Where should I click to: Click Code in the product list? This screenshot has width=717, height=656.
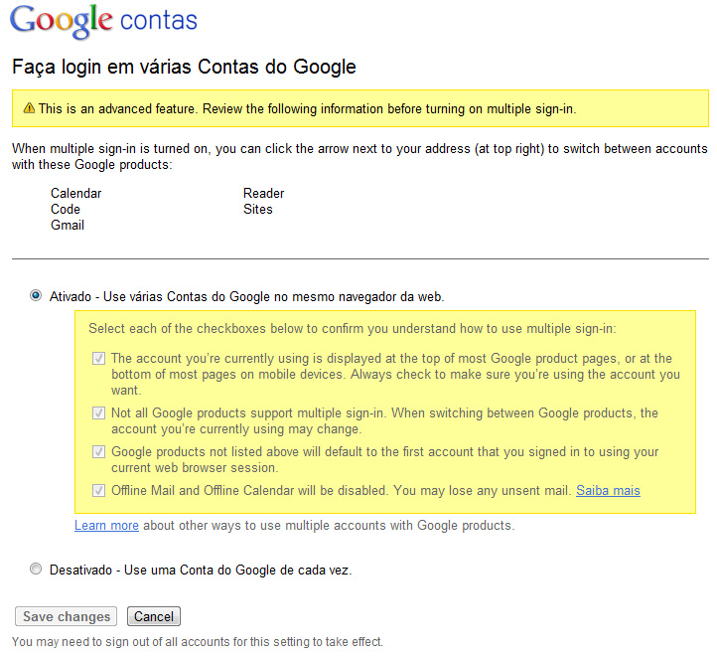point(66,209)
